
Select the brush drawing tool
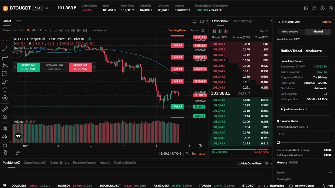5,82
